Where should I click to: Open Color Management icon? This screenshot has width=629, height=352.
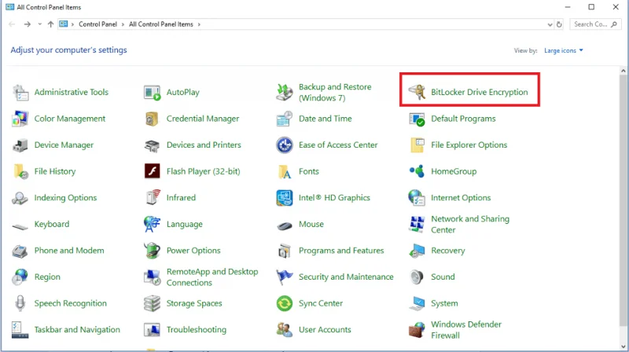(20, 119)
